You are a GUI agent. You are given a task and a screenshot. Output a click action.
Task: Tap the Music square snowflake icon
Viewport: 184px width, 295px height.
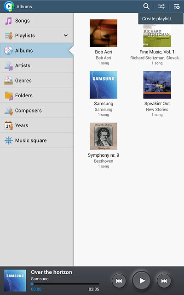coord(8,140)
